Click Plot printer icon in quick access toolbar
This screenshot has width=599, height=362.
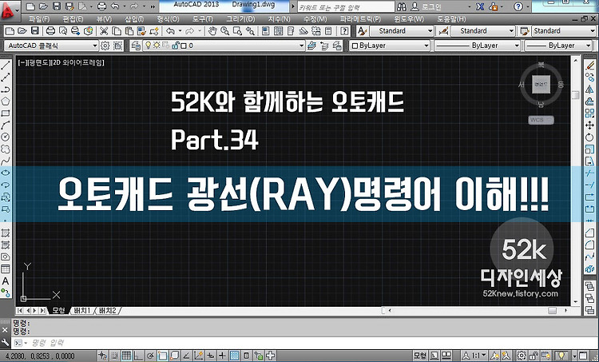pos(101,6)
